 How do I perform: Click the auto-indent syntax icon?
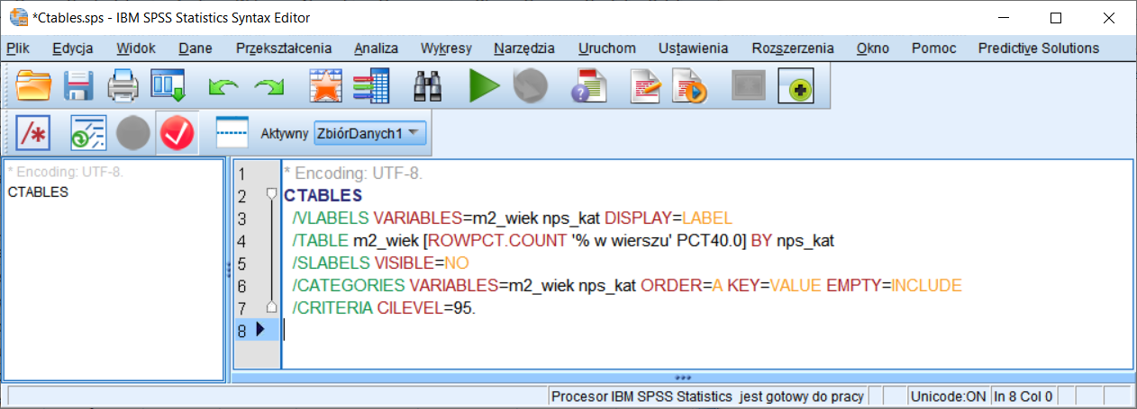pyautogui.click(x=88, y=133)
